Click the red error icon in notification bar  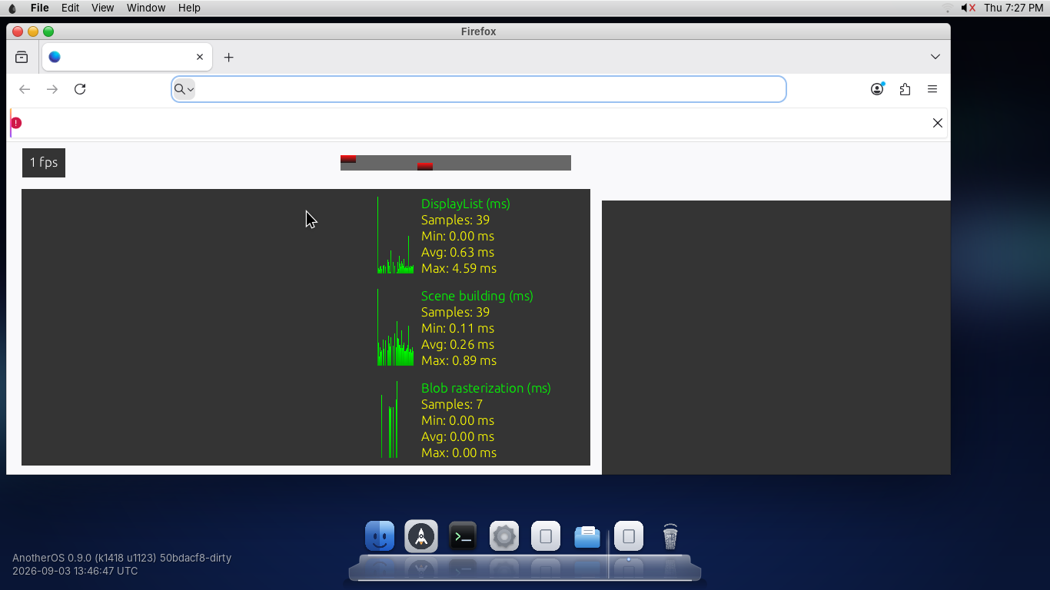click(x=16, y=123)
